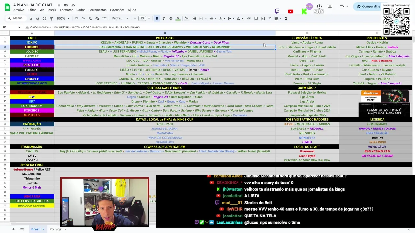
Task: Decrease decimal places
Action: tap(90, 18)
